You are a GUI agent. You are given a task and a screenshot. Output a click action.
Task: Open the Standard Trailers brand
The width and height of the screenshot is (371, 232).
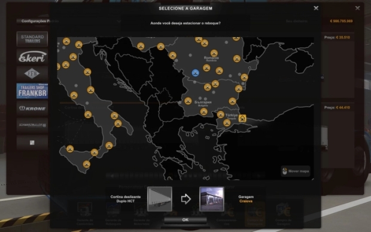click(x=32, y=39)
